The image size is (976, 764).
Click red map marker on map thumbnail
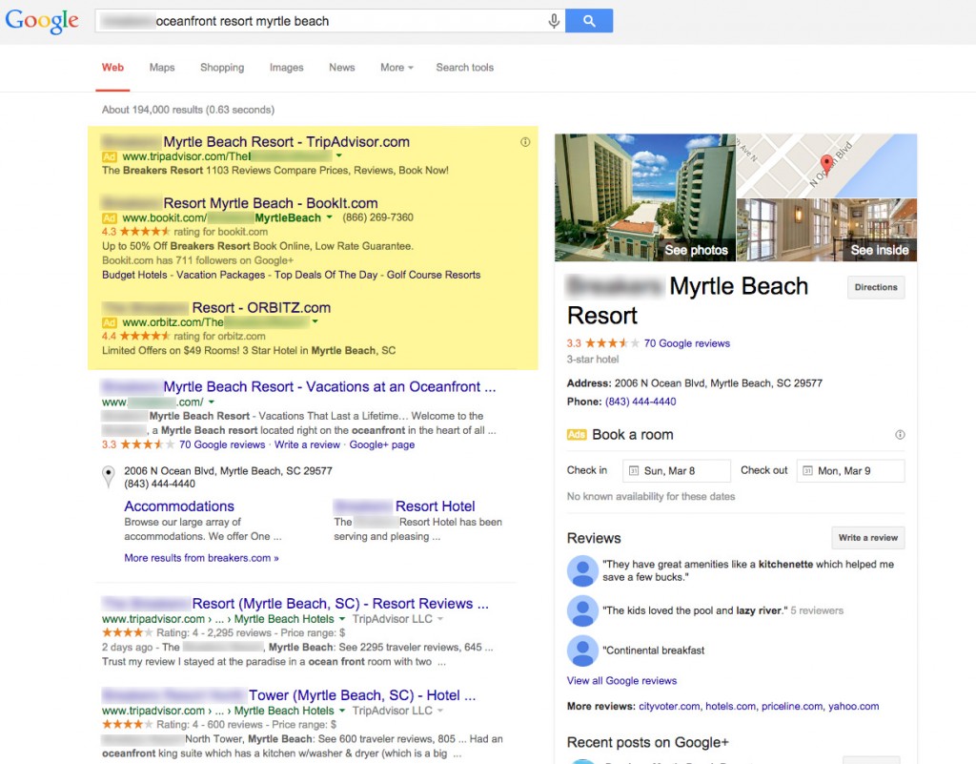click(x=826, y=164)
